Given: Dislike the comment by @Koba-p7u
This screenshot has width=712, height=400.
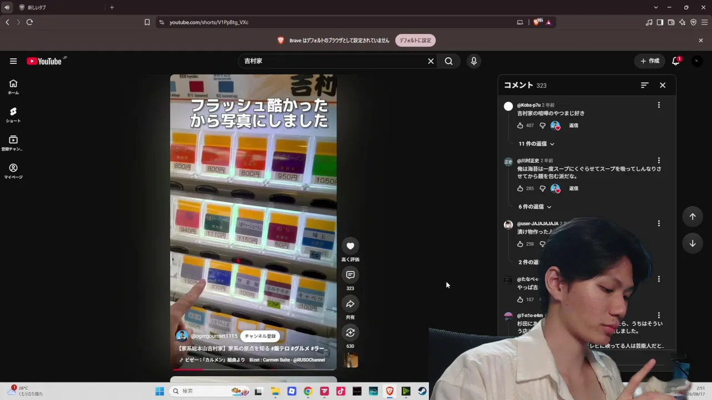Looking at the screenshot, I should click(x=542, y=126).
